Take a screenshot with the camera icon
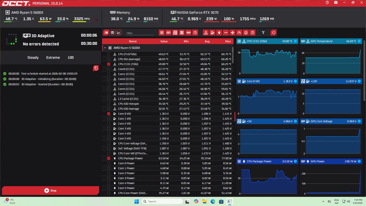Viewport: 366px width, 206px height. click(x=336, y=3)
